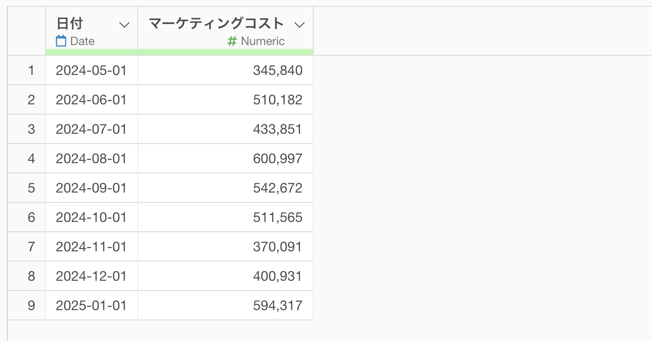
Task: Select the 日付 column header
Action: pos(70,24)
